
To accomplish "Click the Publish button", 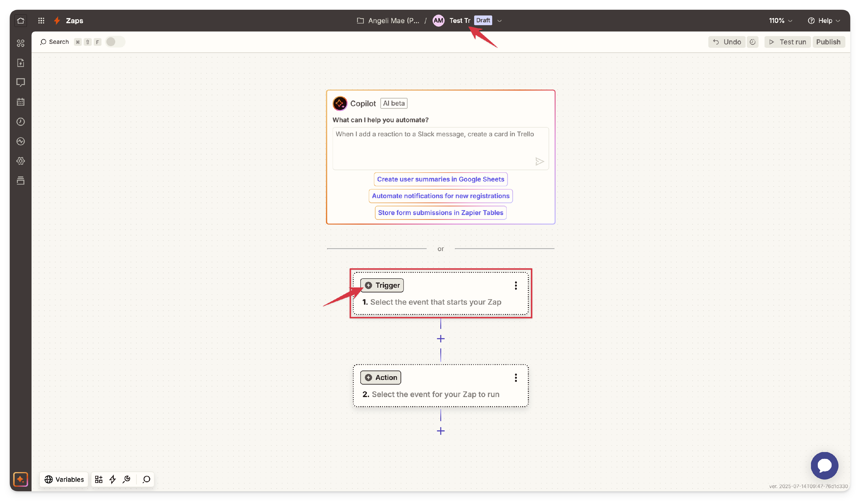I will pos(828,42).
